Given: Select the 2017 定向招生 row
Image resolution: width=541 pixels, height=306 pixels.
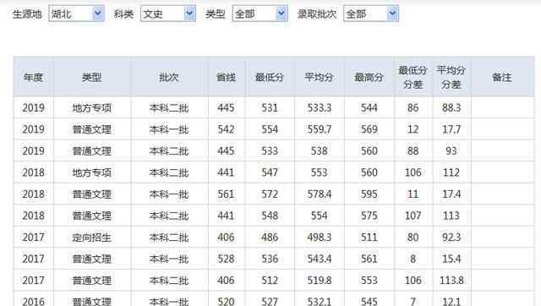Looking at the screenshot, I should pyautogui.click(x=274, y=237).
